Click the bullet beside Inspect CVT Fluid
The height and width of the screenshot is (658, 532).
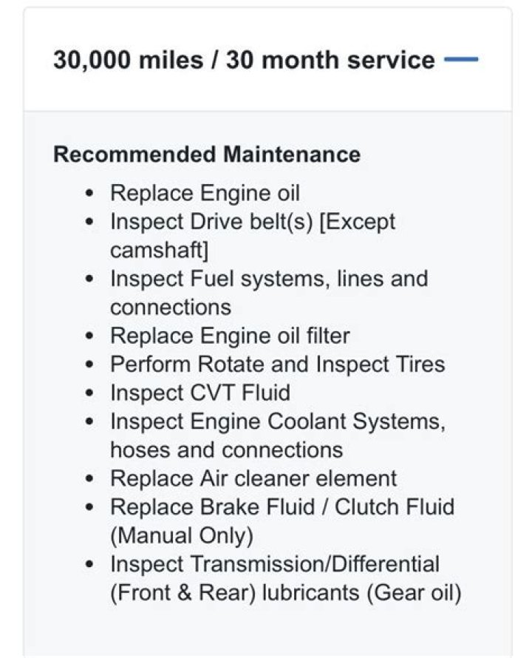(x=89, y=393)
